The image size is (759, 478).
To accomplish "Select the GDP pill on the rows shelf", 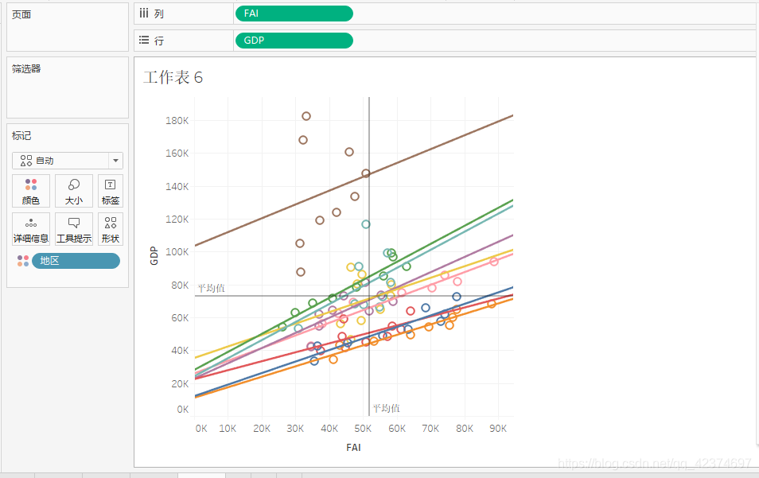I will click(x=294, y=41).
